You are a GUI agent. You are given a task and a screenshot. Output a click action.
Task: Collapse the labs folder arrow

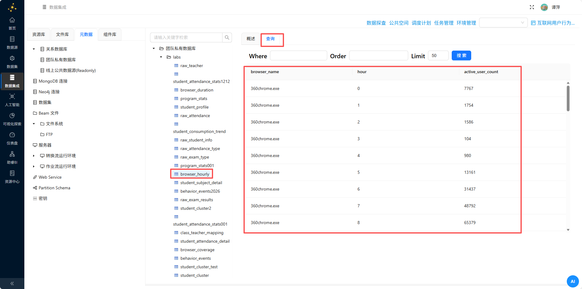(161, 57)
